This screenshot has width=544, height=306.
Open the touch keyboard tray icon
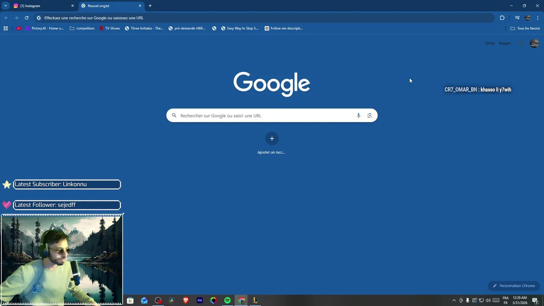496,300
